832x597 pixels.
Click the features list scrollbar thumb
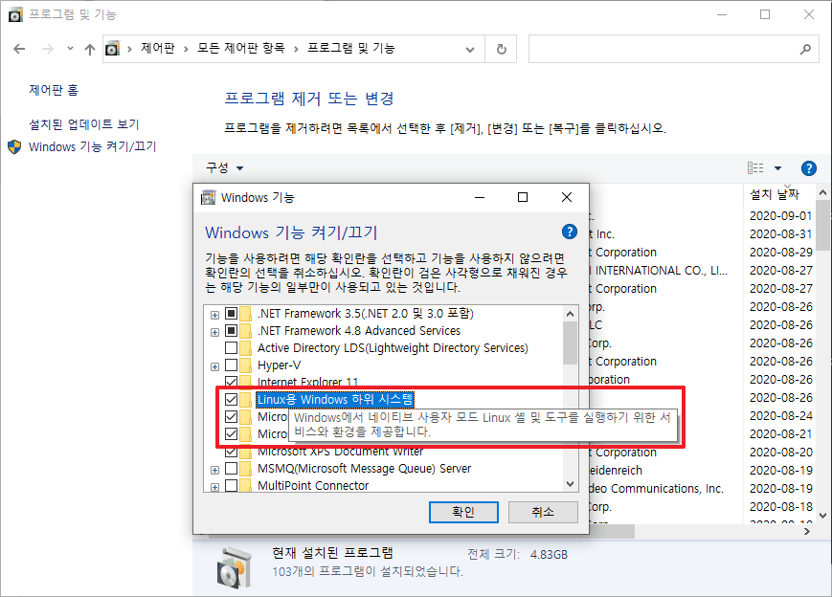tap(571, 343)
